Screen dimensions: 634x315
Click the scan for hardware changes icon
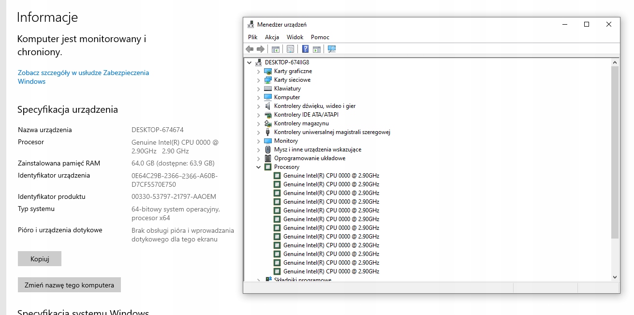pyautogui.click(x=332, y=49)
